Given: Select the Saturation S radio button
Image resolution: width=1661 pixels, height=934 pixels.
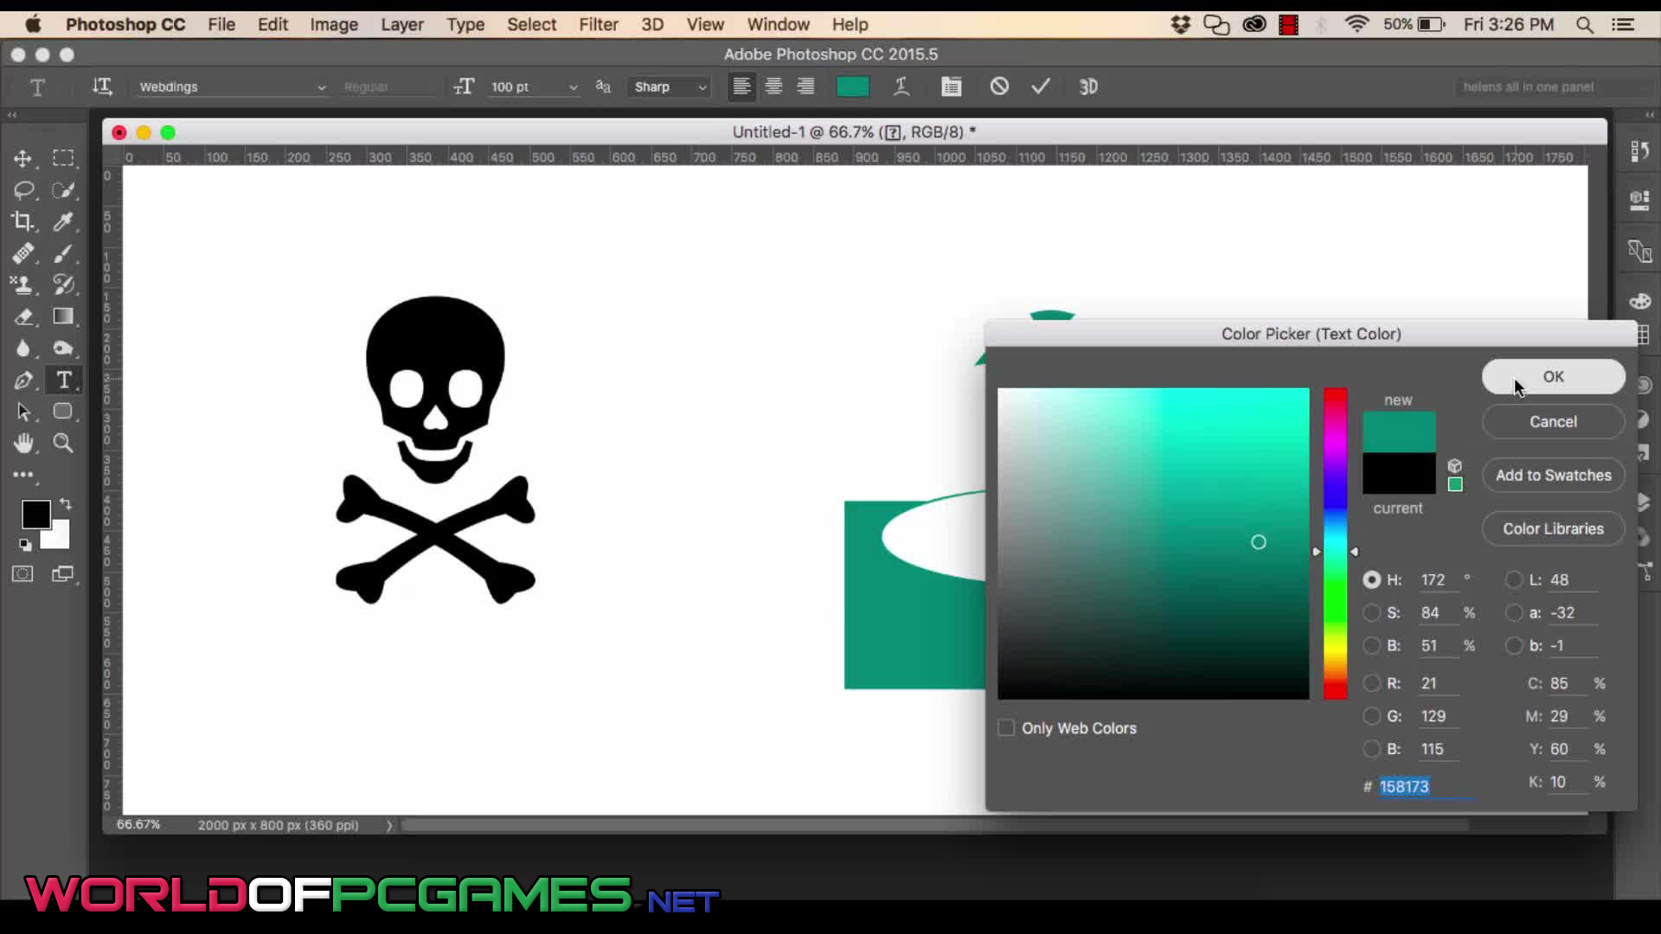Looking at the screenshot, I should 1371,613.
